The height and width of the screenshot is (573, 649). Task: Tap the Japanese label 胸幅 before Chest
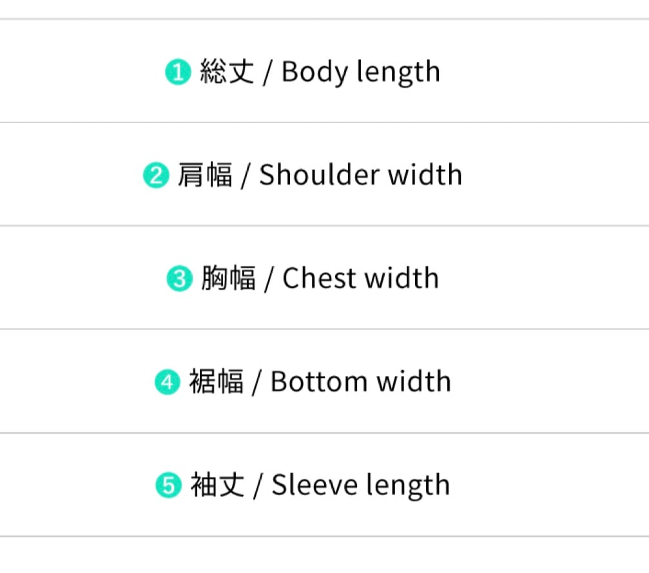point(228,279)
